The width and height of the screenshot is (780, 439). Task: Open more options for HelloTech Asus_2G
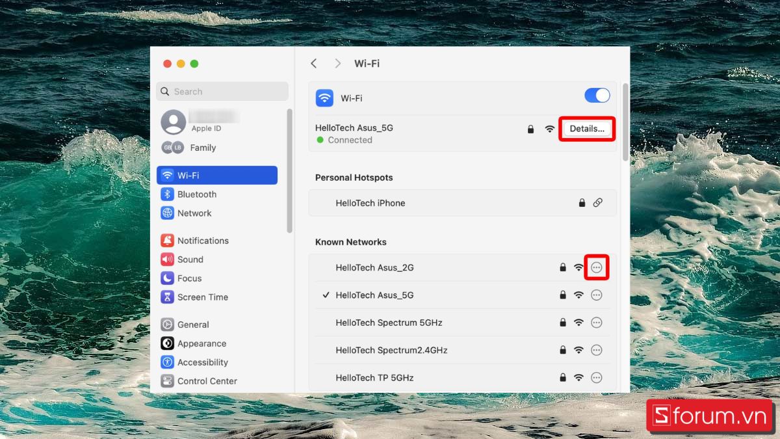[x=597, y=267]
